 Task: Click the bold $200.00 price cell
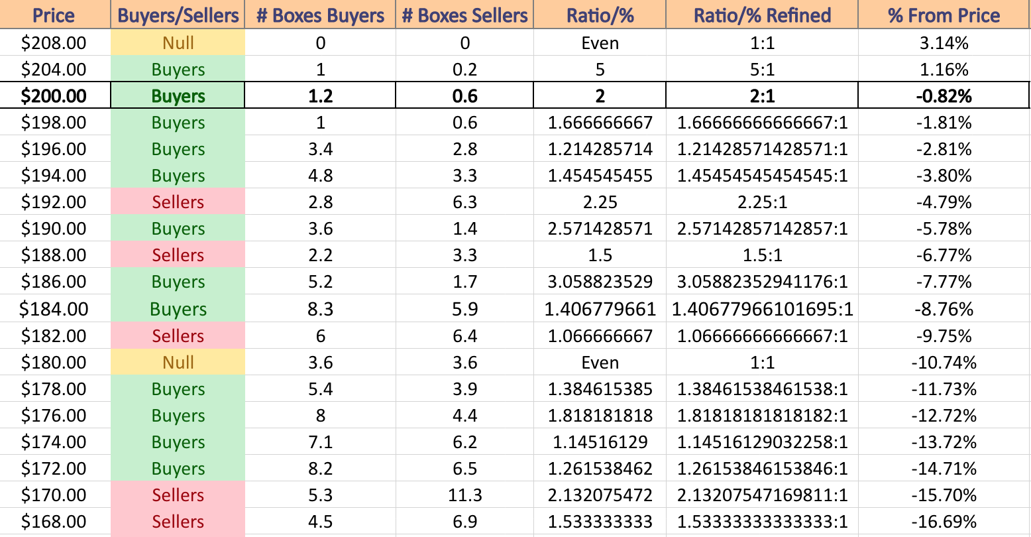tap(54, 96)
